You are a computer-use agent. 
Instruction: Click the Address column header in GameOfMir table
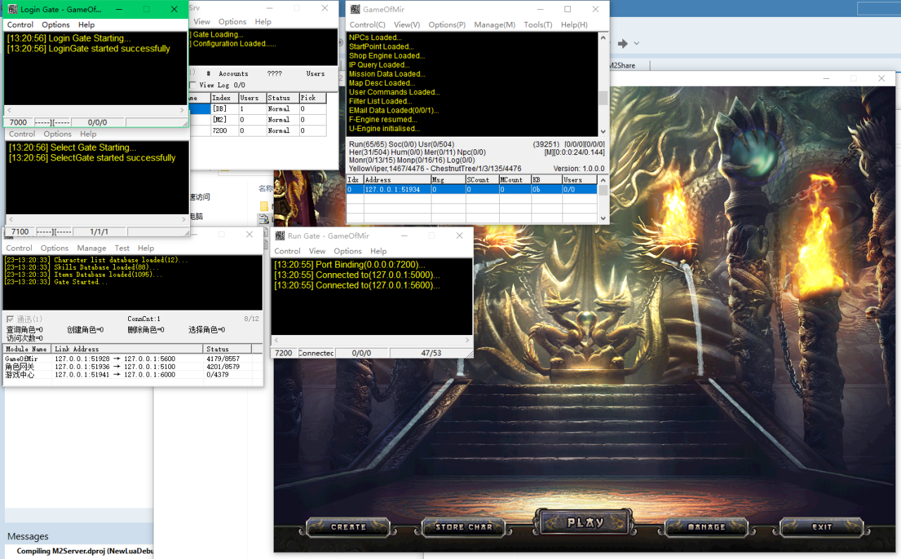(x=396, y=180)
